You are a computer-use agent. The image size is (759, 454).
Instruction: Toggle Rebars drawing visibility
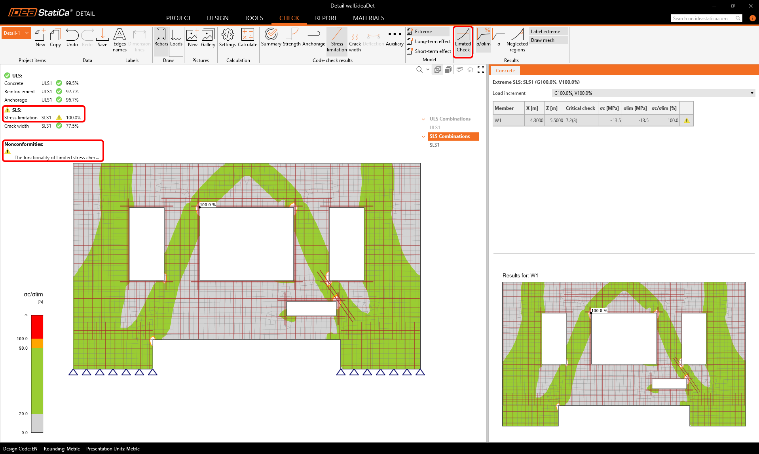point(161,38)
